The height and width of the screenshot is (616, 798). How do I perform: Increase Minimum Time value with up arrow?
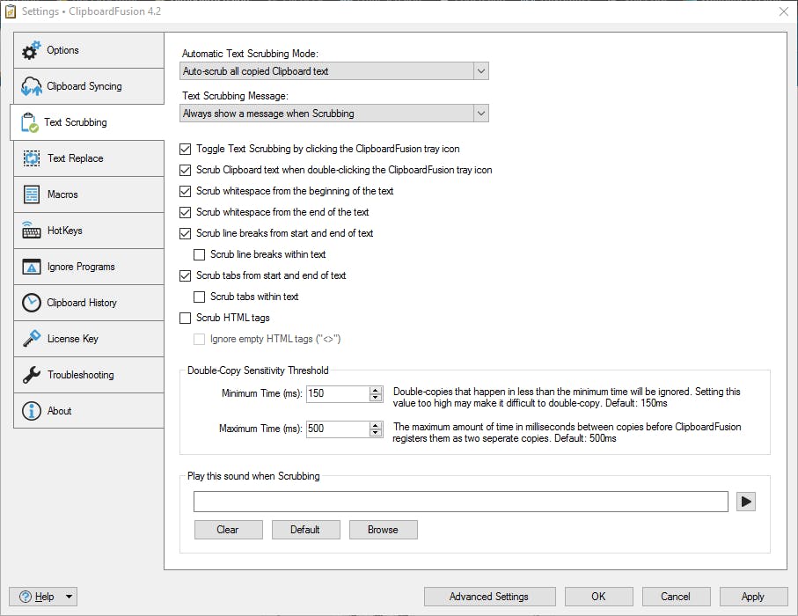click(376, 390)
